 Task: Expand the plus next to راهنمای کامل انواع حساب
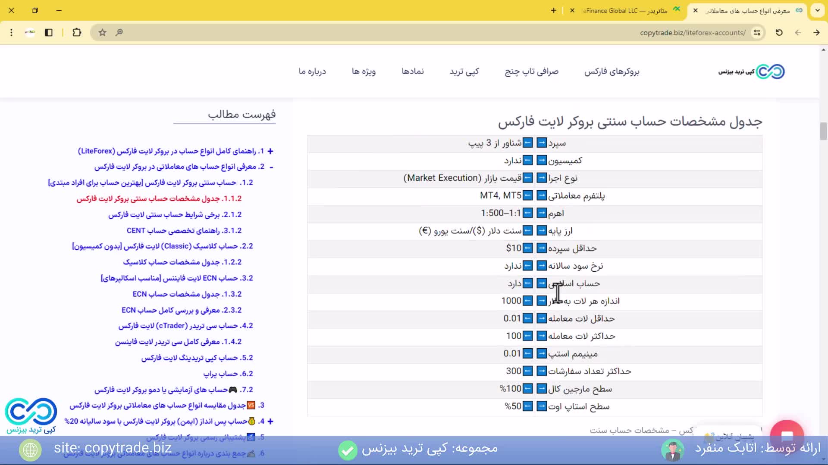point(270,152)
